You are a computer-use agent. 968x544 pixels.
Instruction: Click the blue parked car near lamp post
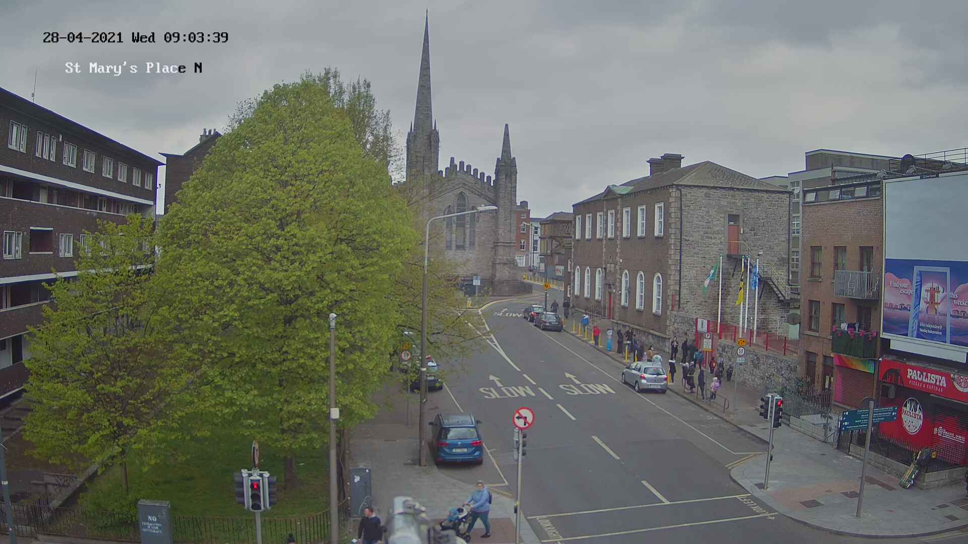456,438
